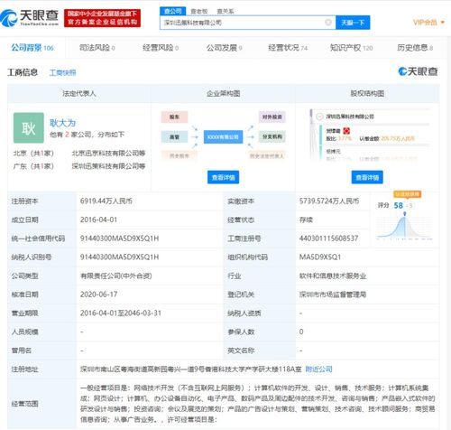Click the 登记机关 value 深圳市市场监督管理局
This screenshot has width=451, height=430.
click(333, 294)
